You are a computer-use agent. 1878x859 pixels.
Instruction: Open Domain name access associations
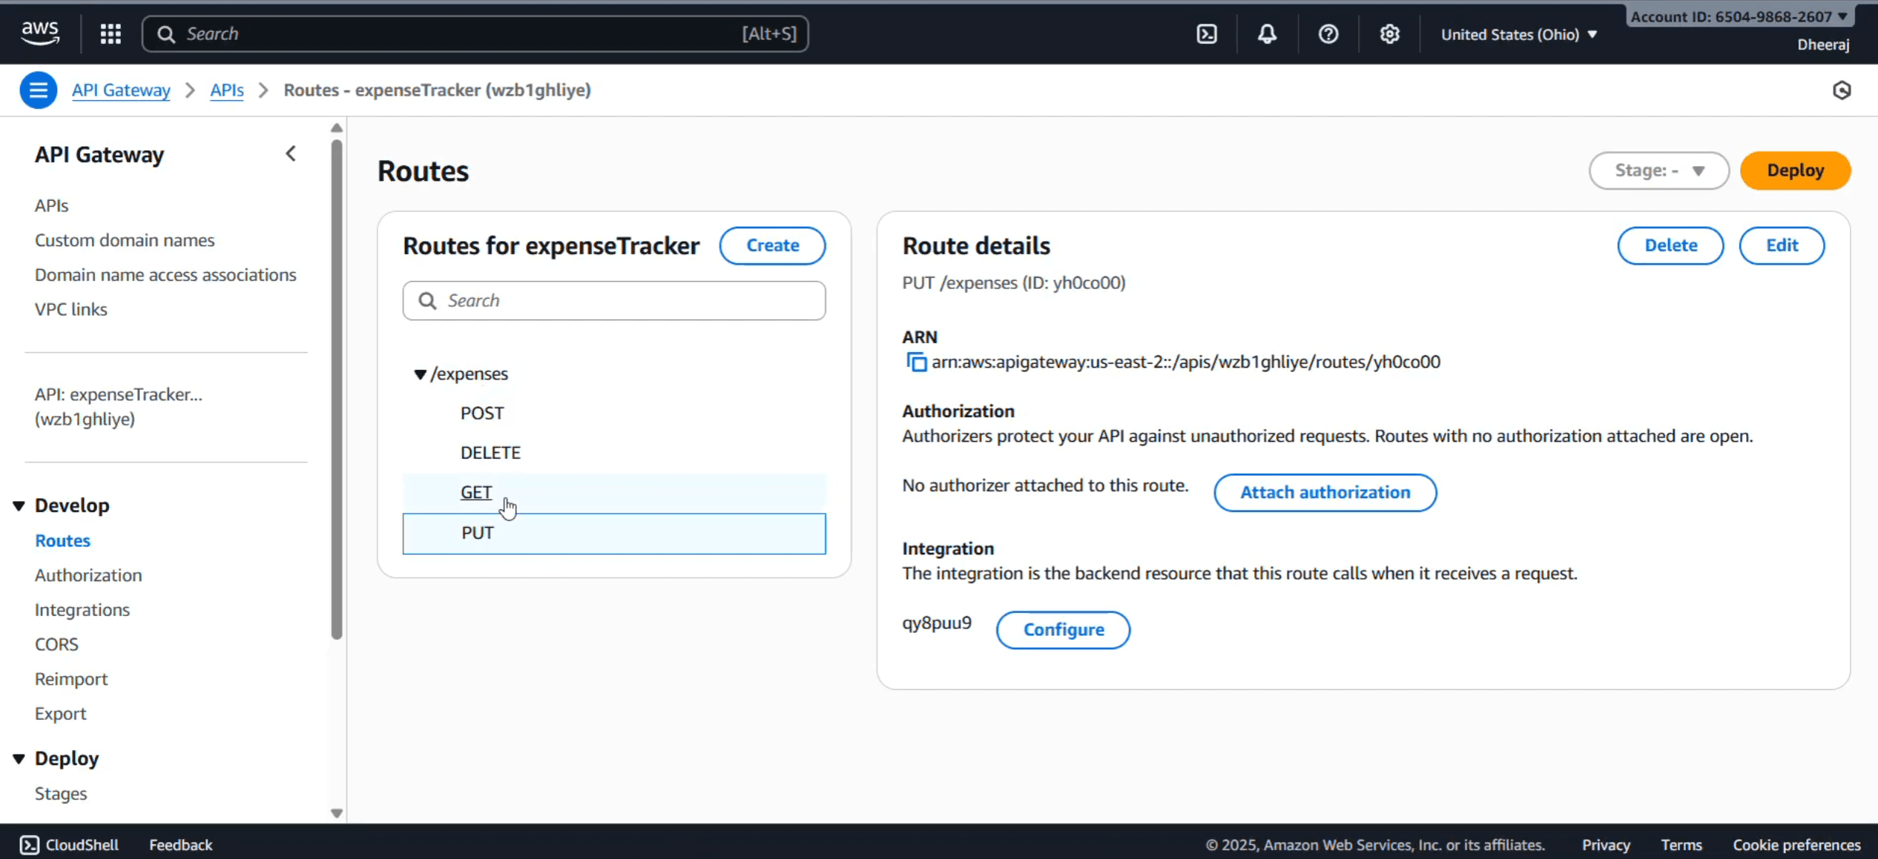[x=165, y=275]
